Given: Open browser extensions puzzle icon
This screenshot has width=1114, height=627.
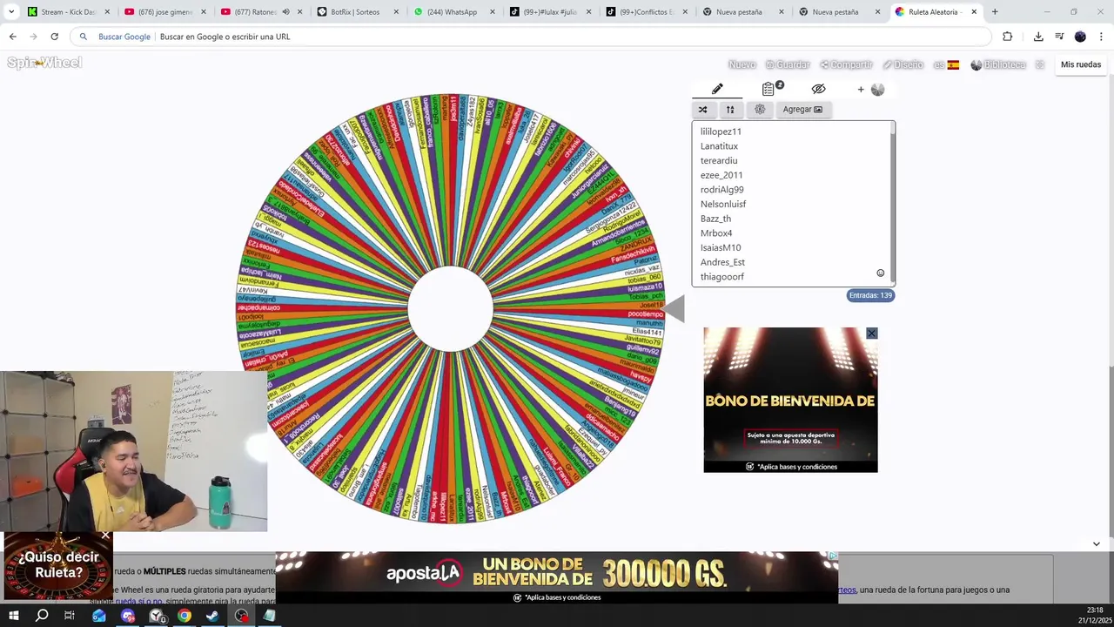Looking at the screenshot, I should click(x=1008, y=37).
